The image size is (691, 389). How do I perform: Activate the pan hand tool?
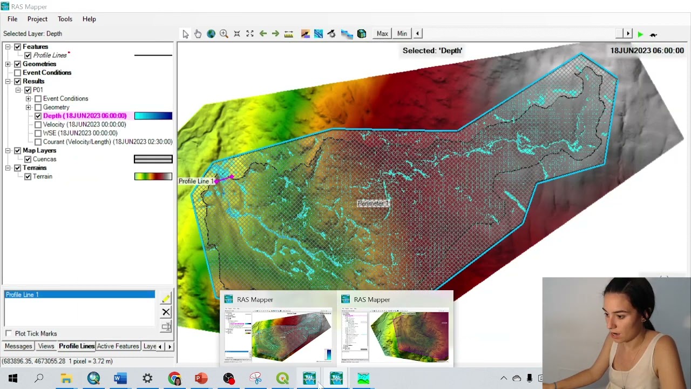click(x=198, y=34)
